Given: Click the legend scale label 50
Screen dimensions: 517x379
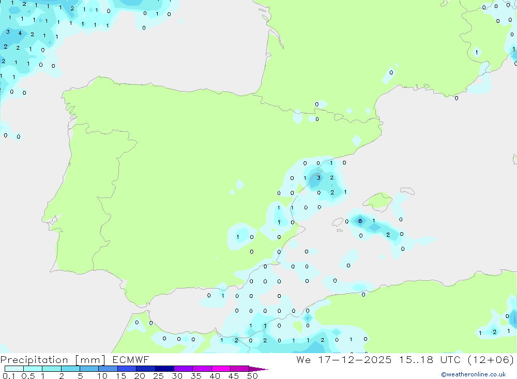Looking at the screenshot, I should pyautogui.click(x=252, y=376).
